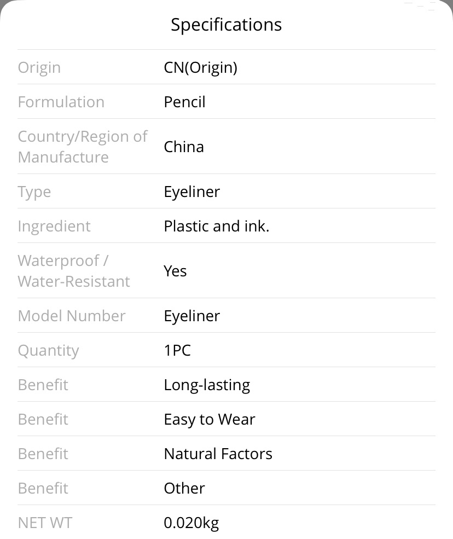Click the Long-lasting benefit value
The width and height of the screenshot is (453, 539).
207,385
